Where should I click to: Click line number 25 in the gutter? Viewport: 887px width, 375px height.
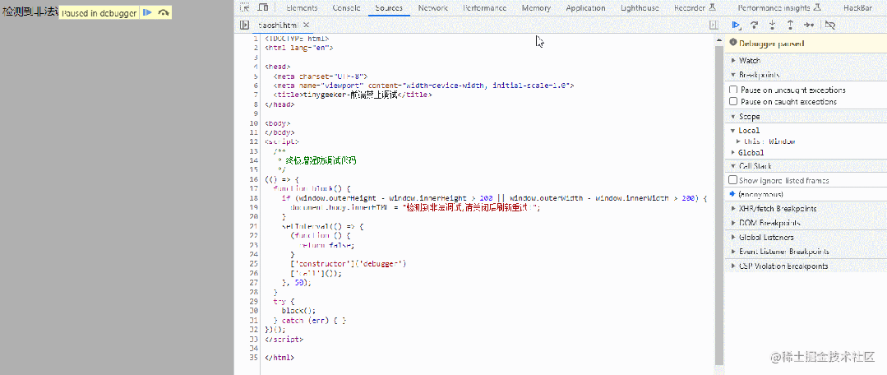pyautogui.click(x=254, y=264)
